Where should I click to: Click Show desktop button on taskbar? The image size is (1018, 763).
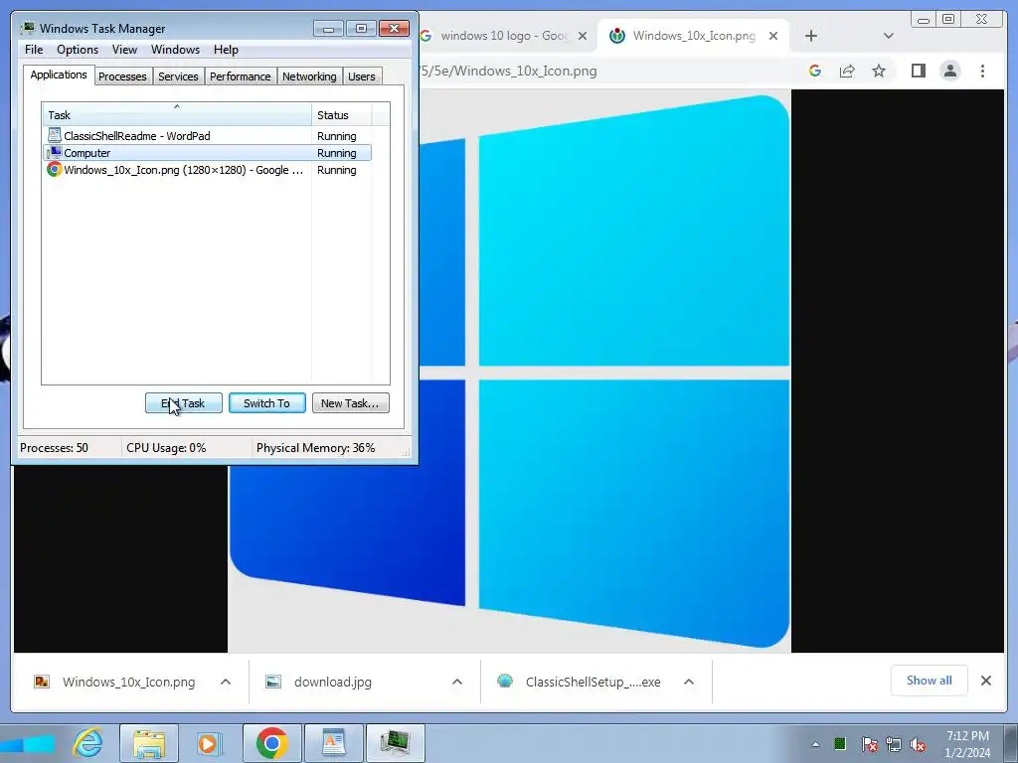click(1011, 743)
